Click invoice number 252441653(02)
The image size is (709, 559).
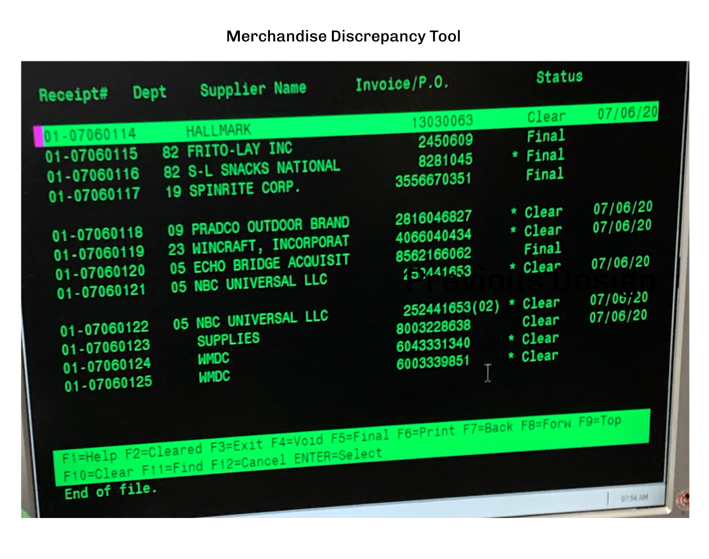452,308
